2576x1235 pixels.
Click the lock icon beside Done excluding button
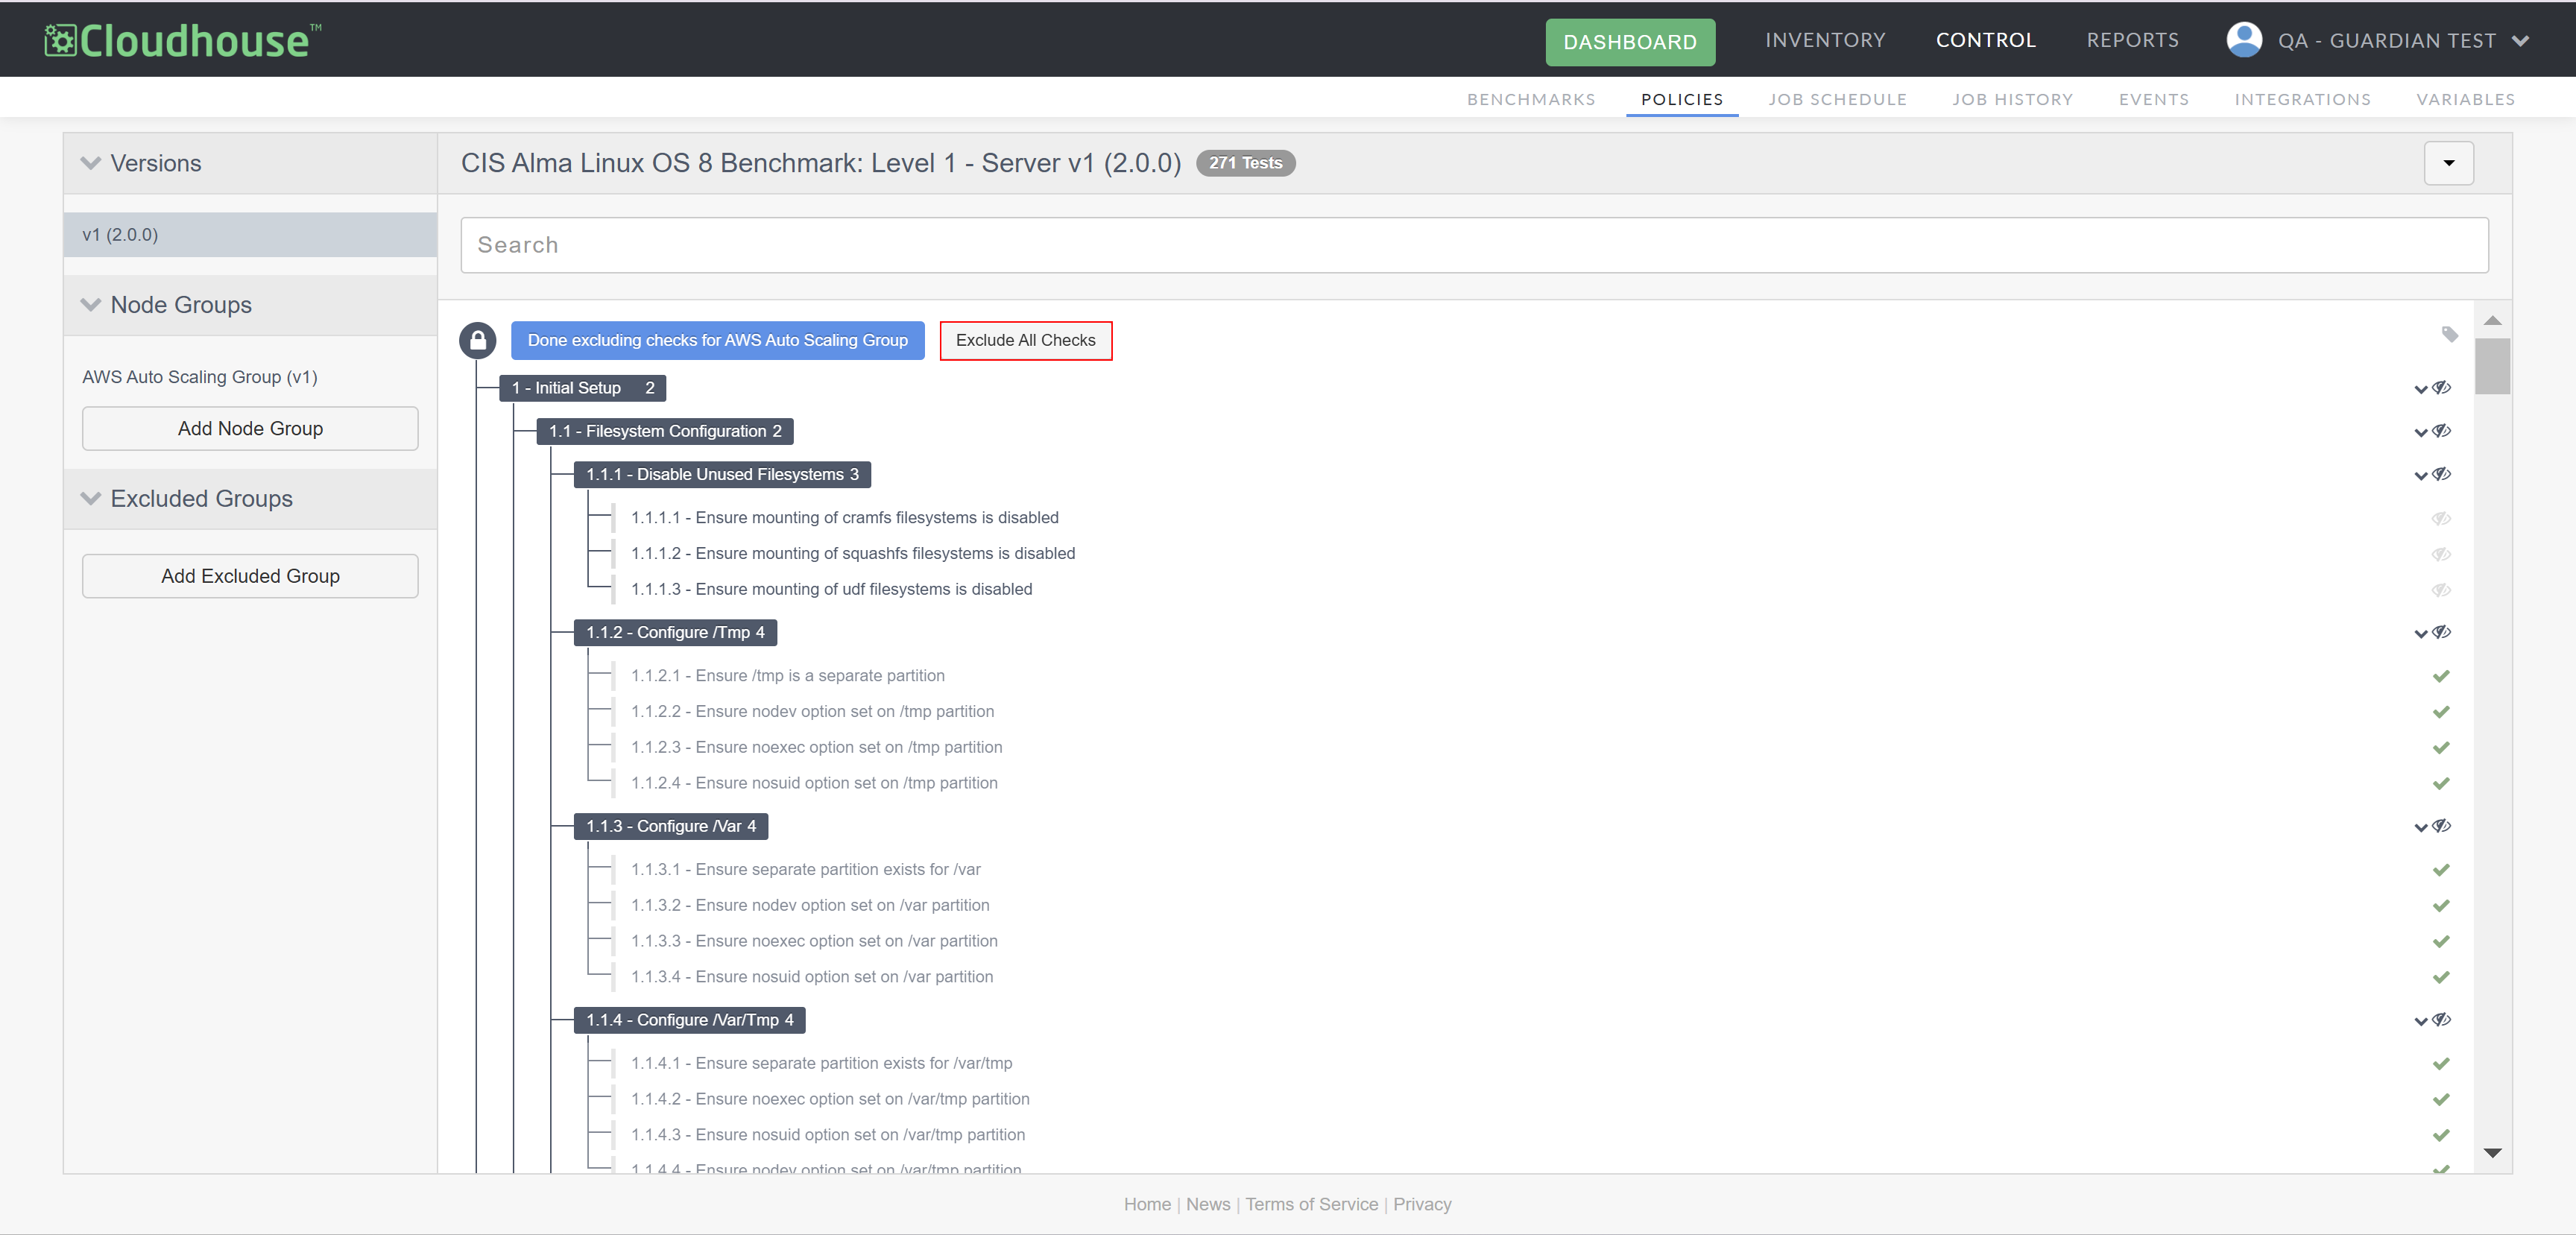(478, 340)
